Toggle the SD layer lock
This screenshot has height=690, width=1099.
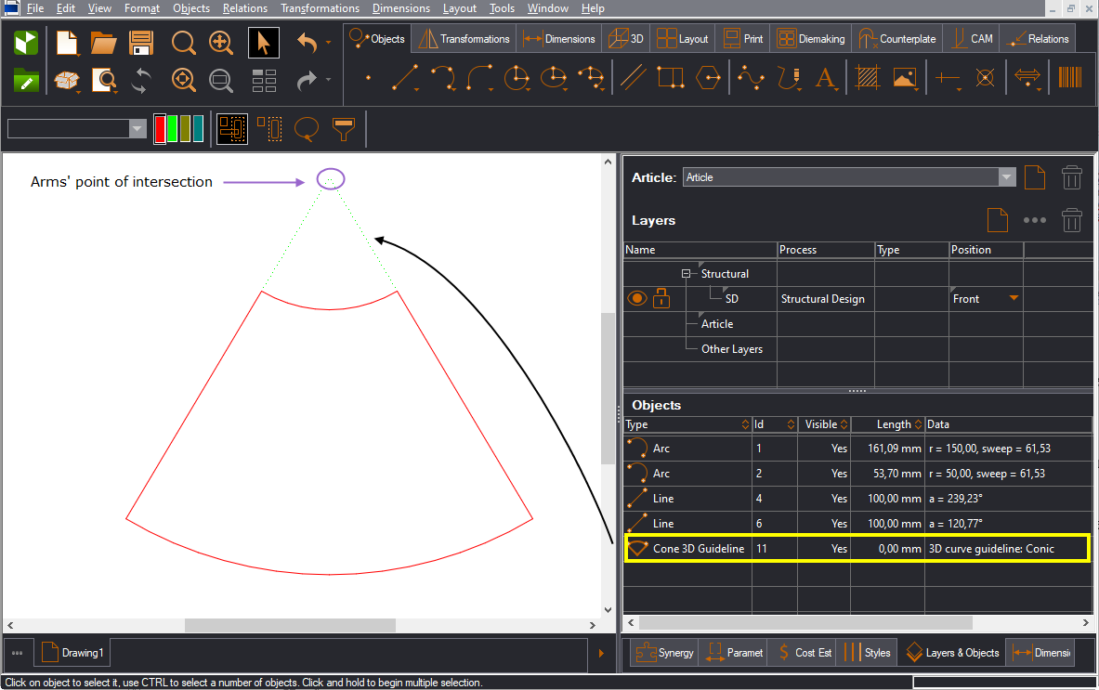coord(661,299)
